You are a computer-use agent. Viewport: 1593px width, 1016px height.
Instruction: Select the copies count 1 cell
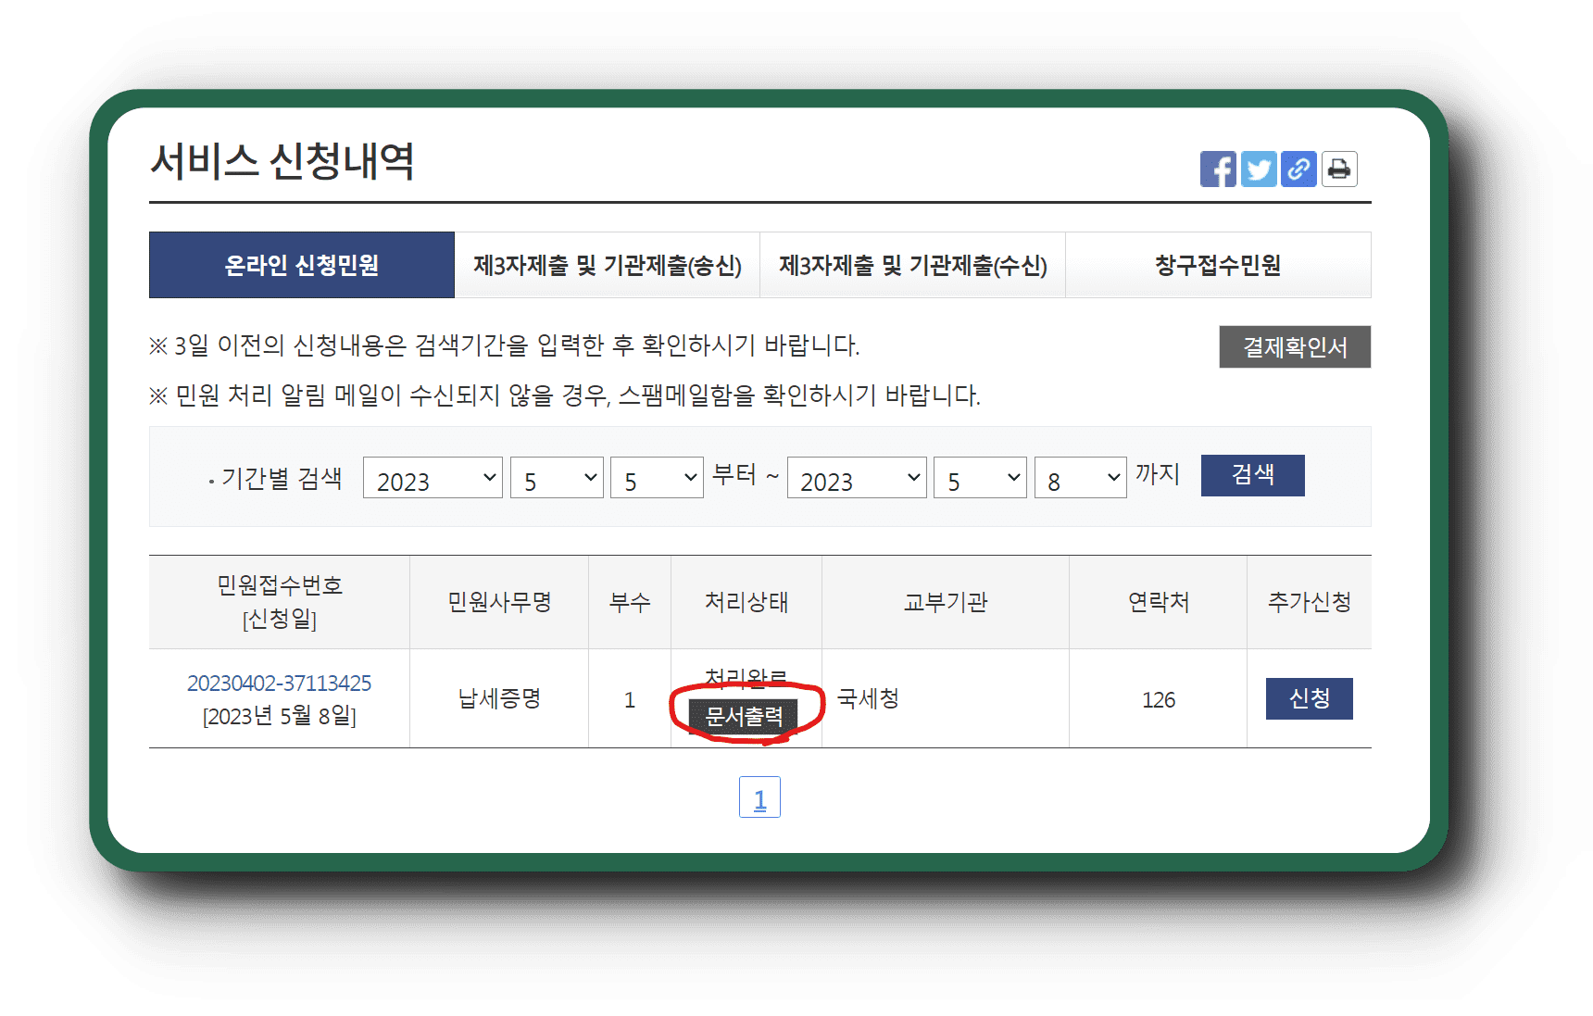pos(630,700)
